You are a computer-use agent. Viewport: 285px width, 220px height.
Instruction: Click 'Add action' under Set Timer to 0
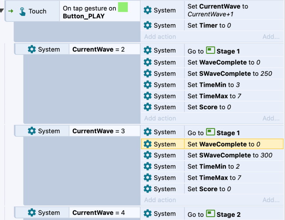pyautogui.click(x=160, y=37)
